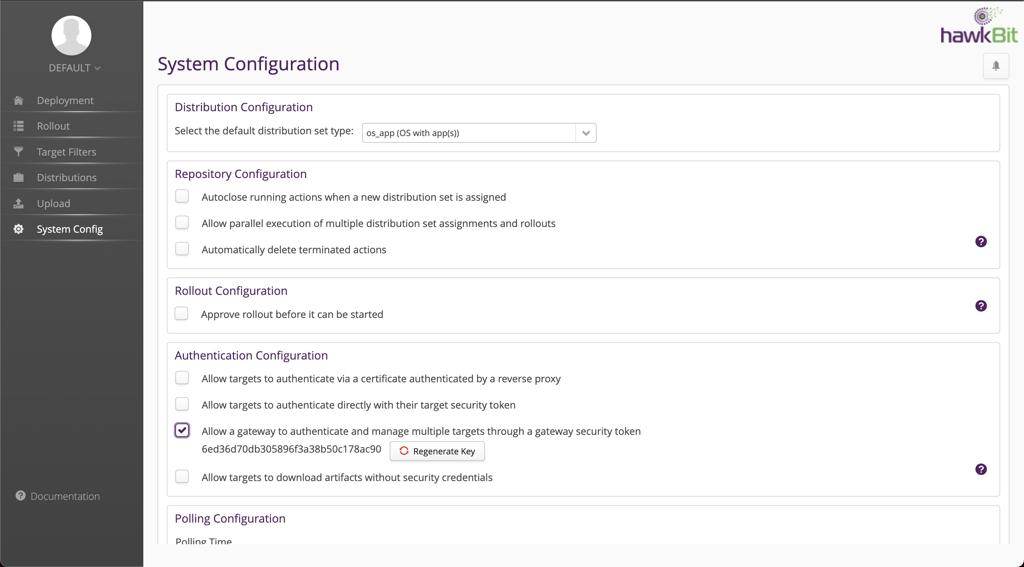Viewport: 1024px width, 567px height.
Task: Click the Rollout Configuration help icon
Action: [x=981, y=306]
